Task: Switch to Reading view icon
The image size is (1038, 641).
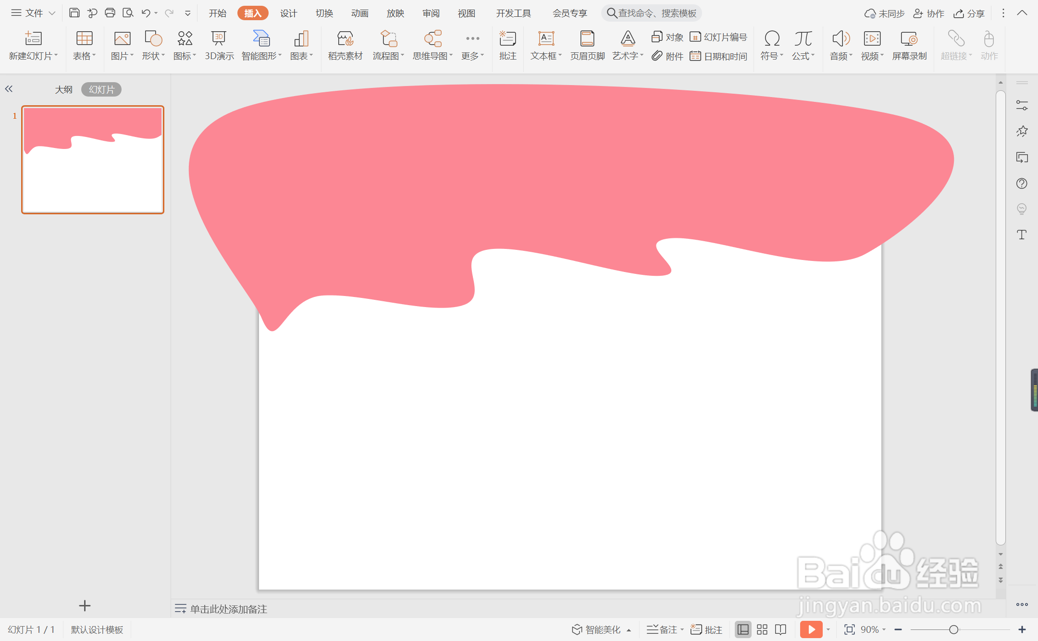Action: tap(781, 629)
